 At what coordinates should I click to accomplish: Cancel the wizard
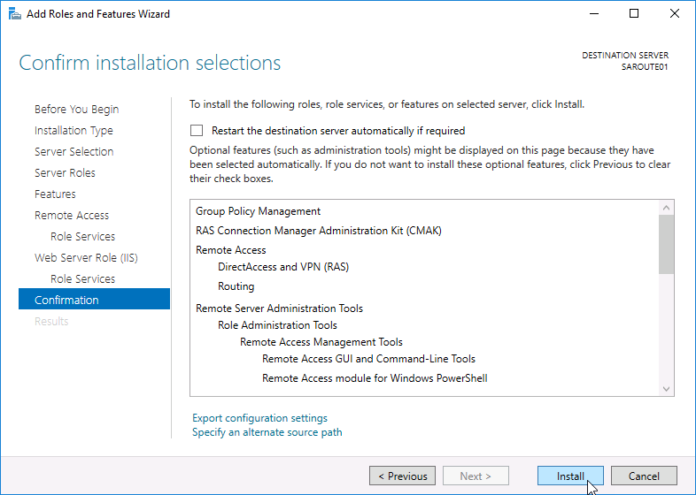644,476
